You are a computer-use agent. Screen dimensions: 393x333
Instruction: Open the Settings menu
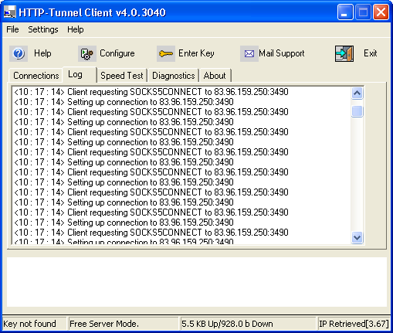(43, 29)
